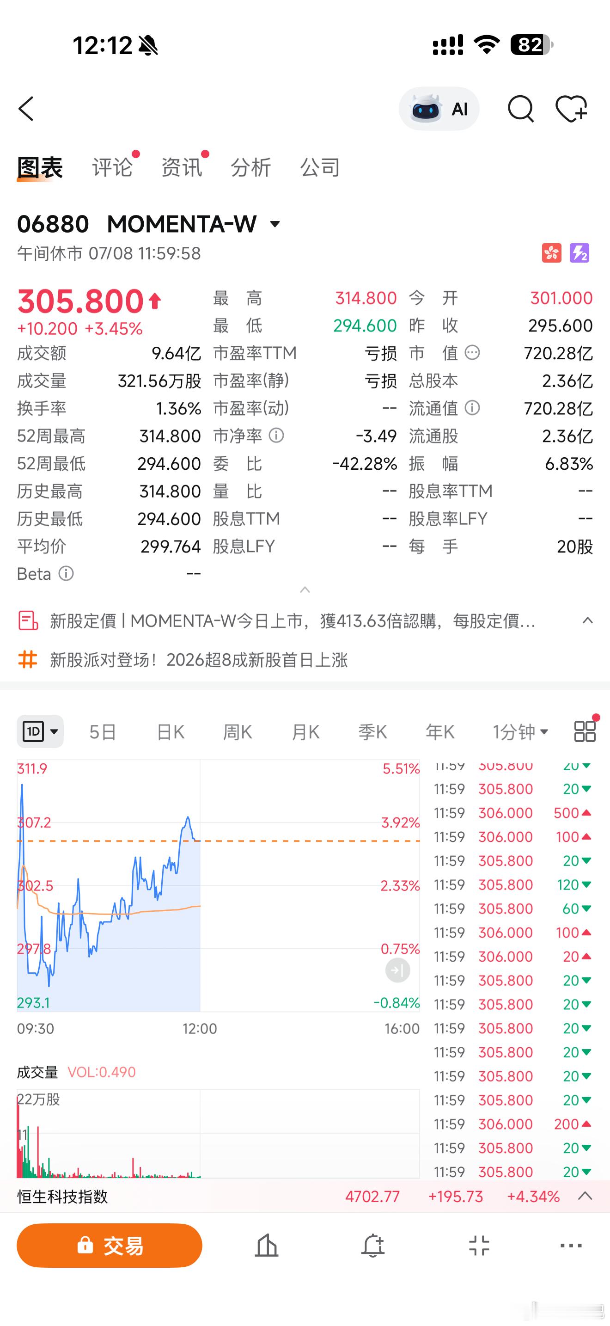Show info for 市值 ellipsis icon
Image resolution: width=610 pixels, height=1326 pixels.
click(x=472, y=353)
